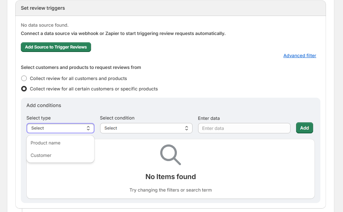The width and height of the screenshot is (343, 212).
Task: Click the magnifying glass empty-state icon
Action: (170, 154)
